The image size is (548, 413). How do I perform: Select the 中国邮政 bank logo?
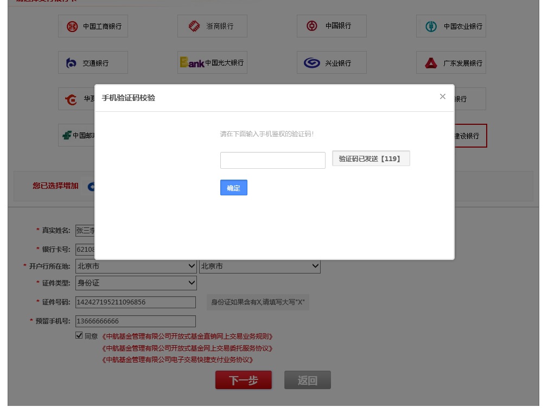[x=77, y=135]
